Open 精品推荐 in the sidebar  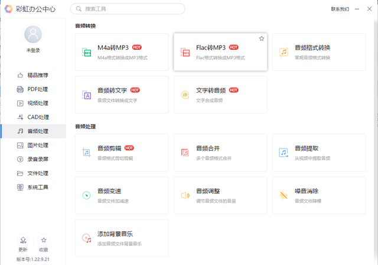click(x=33, y=75)
